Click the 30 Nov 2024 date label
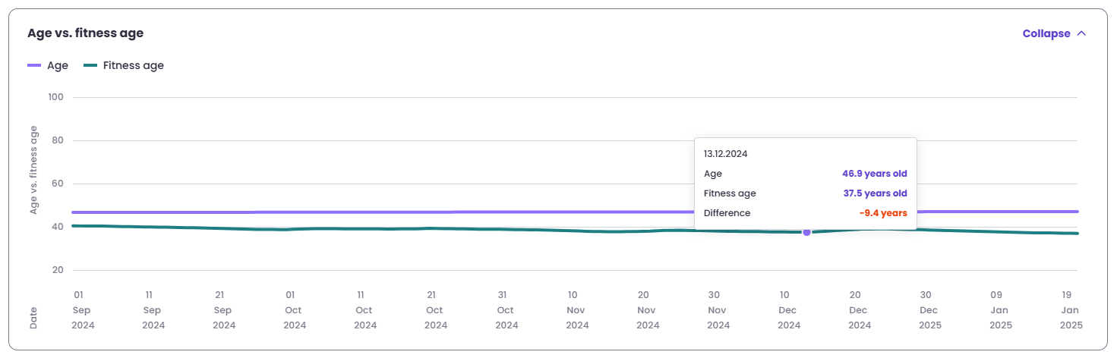The image size is (1117, 358). 718,309
